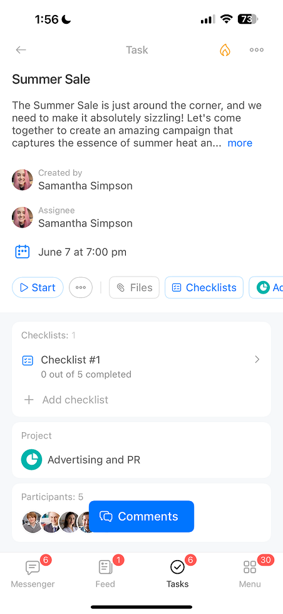Viewport: 283px width, 614px height.
Task: Start the task with the Start button
Action: pyautogui.click(x=38, y=287)
